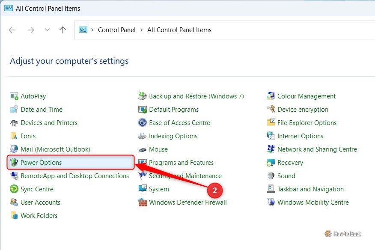Open the Windows Defender Firewall brick icon
The height and width of the screenshot is (250, 375).
pos(143,202)
